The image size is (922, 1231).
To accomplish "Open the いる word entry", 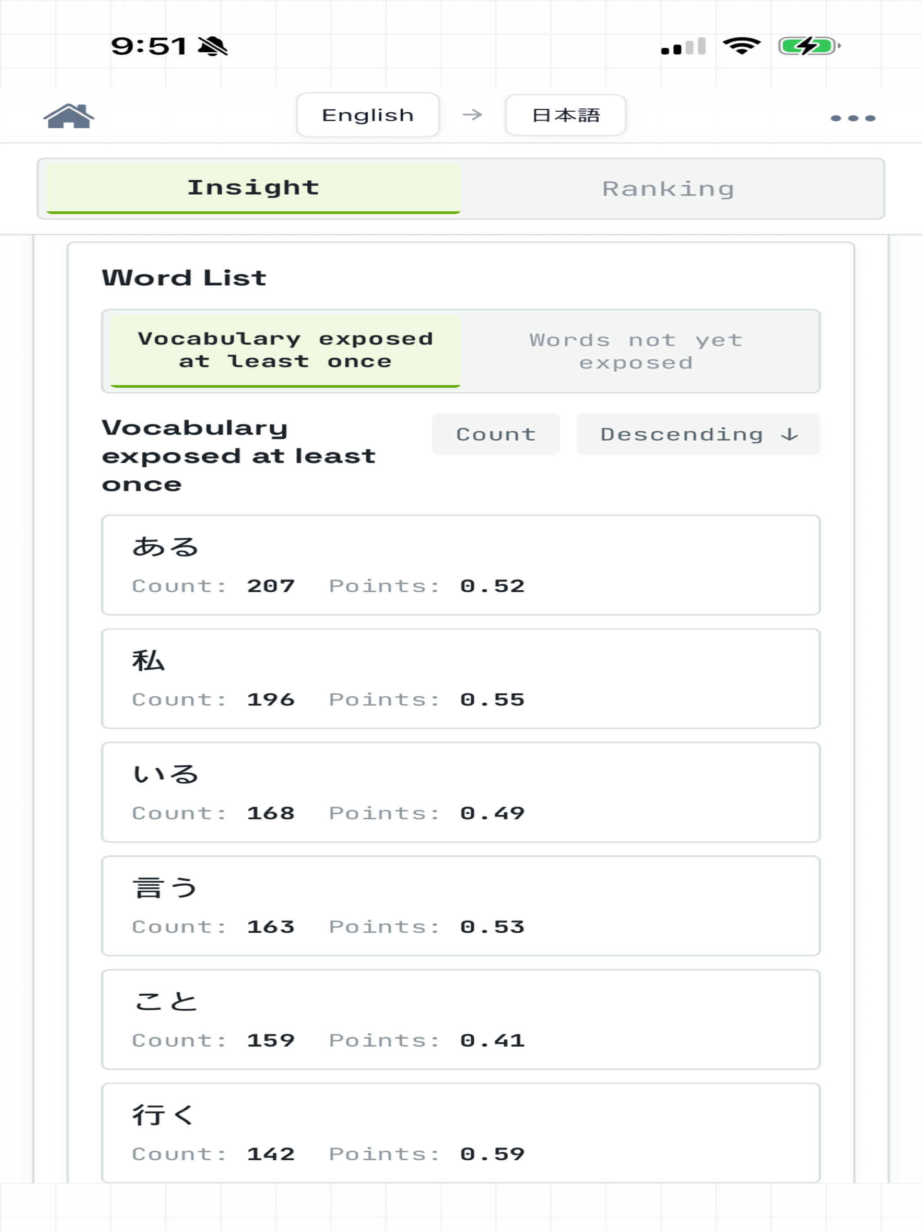I will (461, 792).
